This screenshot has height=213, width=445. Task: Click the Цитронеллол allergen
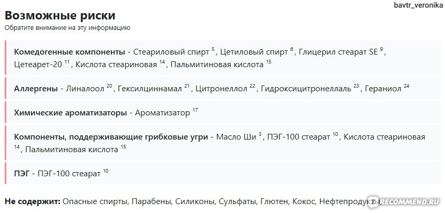(x=221, y=89)
